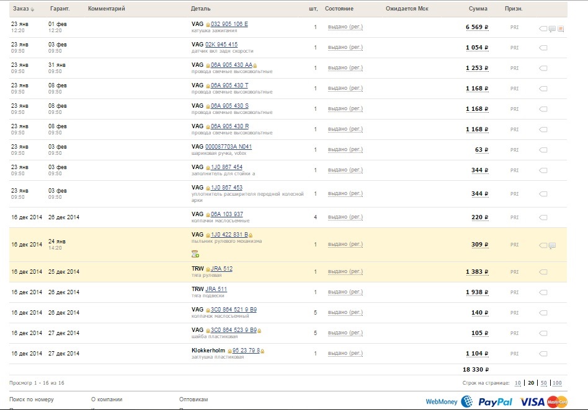Click выдано (рег.) status in the 02K 945 415 row

345,47
